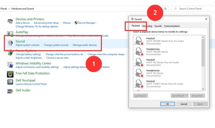Click OK in the Sound dialog

(168, 104)
